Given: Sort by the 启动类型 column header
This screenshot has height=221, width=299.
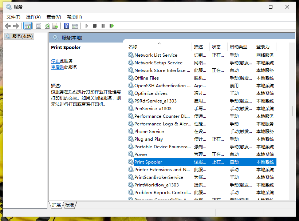Looking at the screenshot, I should (x=241, y=47).
